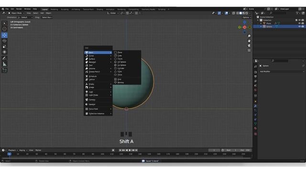
Task: Click the Select Box tool icon
Action: [4, 23]
